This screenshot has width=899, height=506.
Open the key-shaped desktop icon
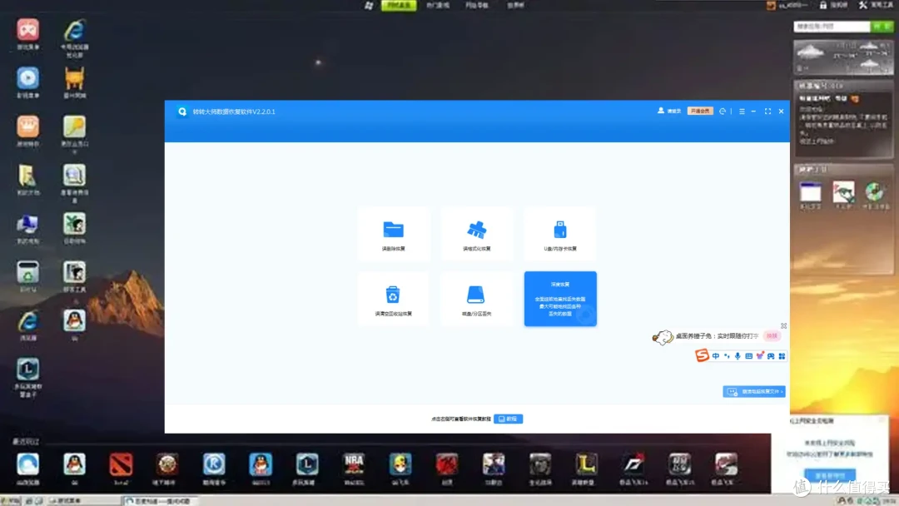pyautogui.click(x=75, y=126)
